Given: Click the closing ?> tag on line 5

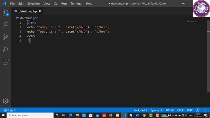Looking at the screenshot, I should [29, 41].
